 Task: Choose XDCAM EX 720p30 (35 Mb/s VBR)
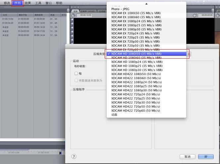tap(146, 41)
